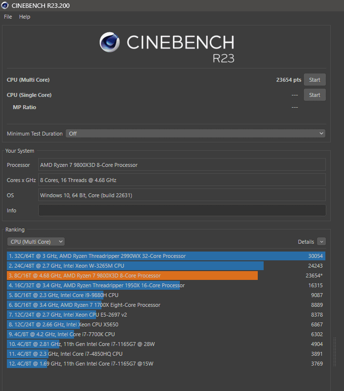Image resolution: width=344 pixels, height=391 pixels.
Task: Start the CPU Single Core test
Action: (315, 95)
